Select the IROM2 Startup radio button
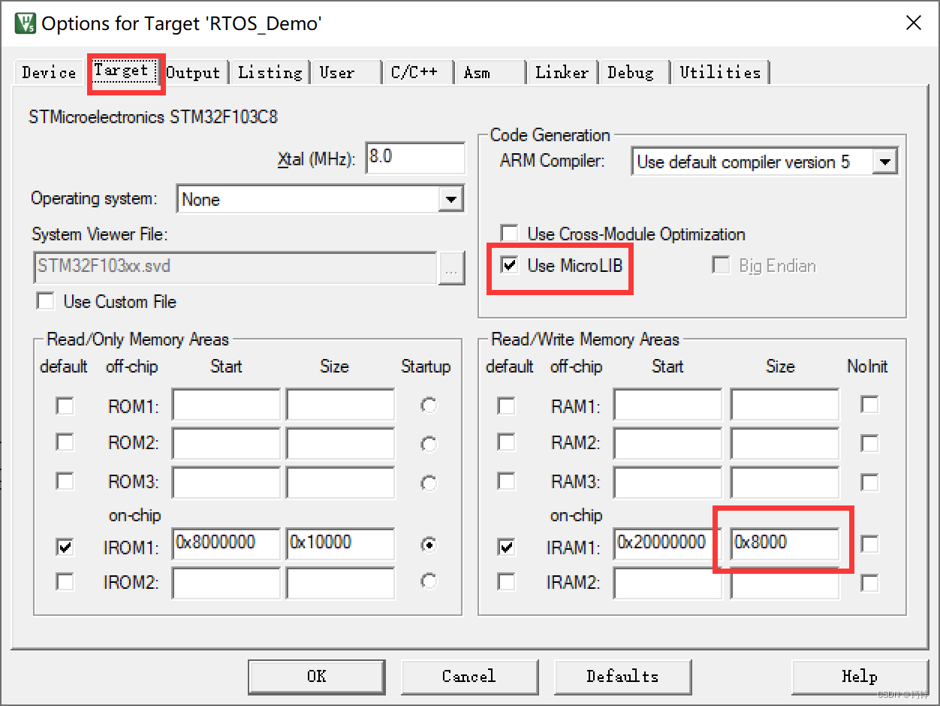Viewport: 940px width, 706px height. 429,581
